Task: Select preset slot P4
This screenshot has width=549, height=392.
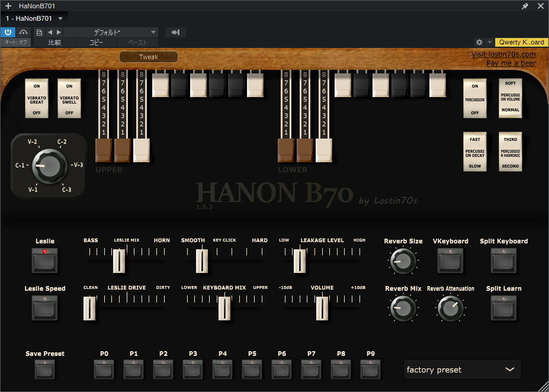Action: tap(222, 369)
